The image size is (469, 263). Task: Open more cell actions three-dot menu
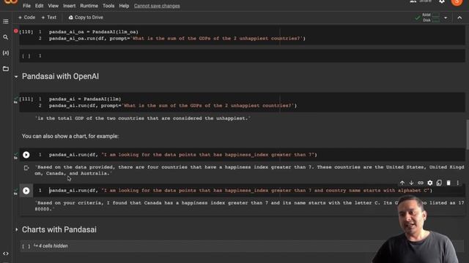[457, 183]
